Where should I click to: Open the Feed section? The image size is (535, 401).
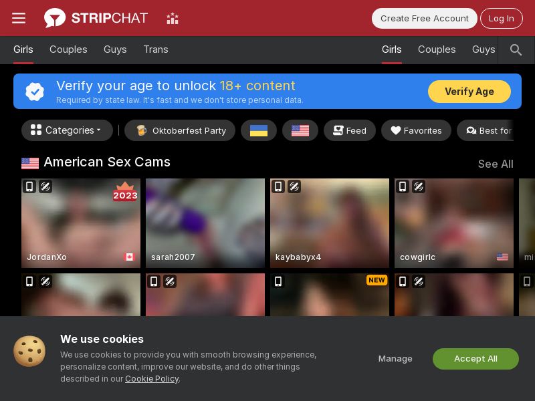349,130
